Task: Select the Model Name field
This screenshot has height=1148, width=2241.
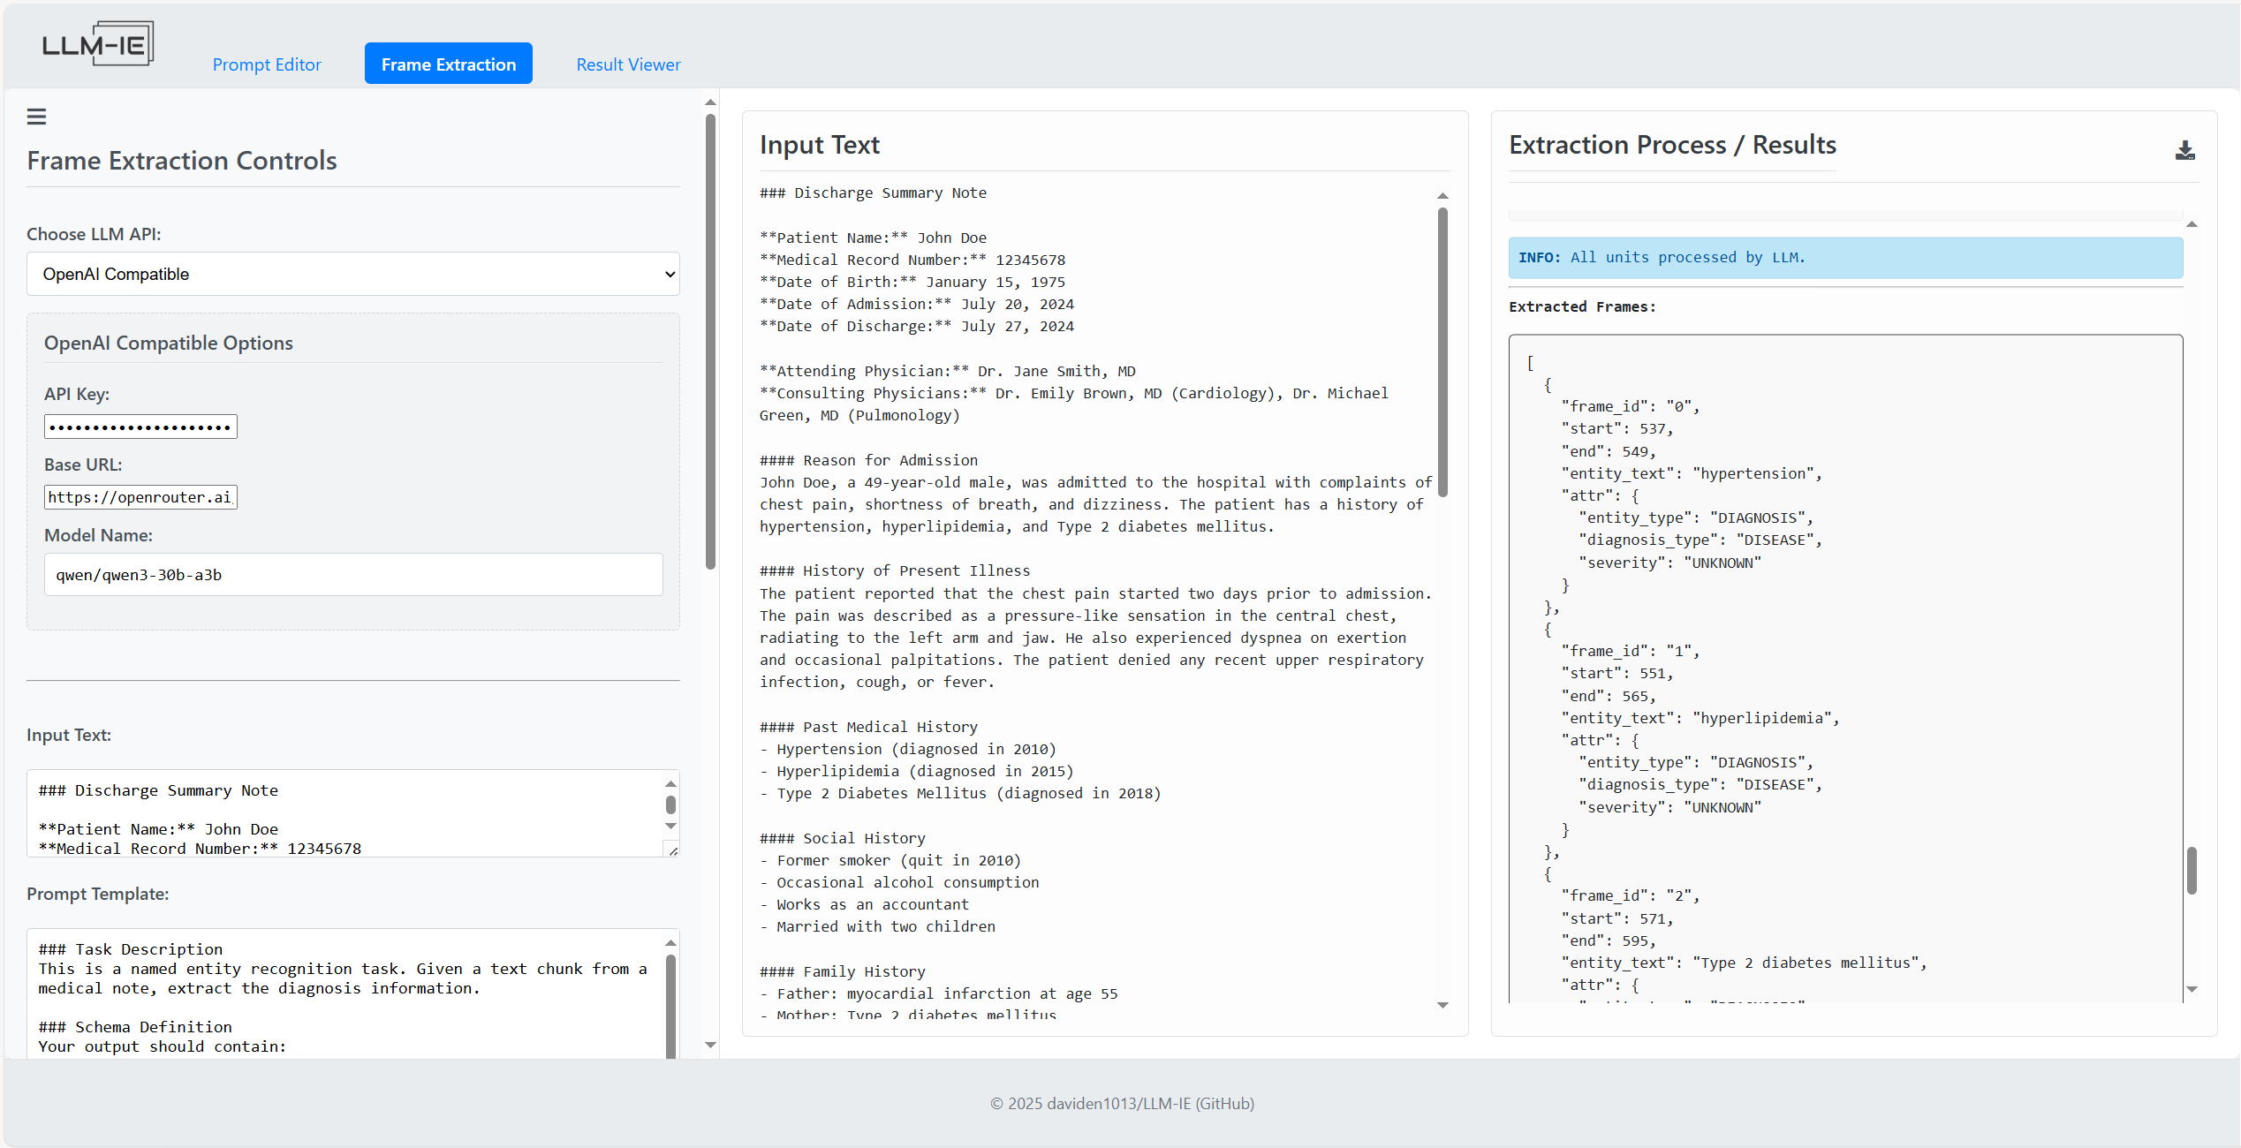Action: click(352, 574)
